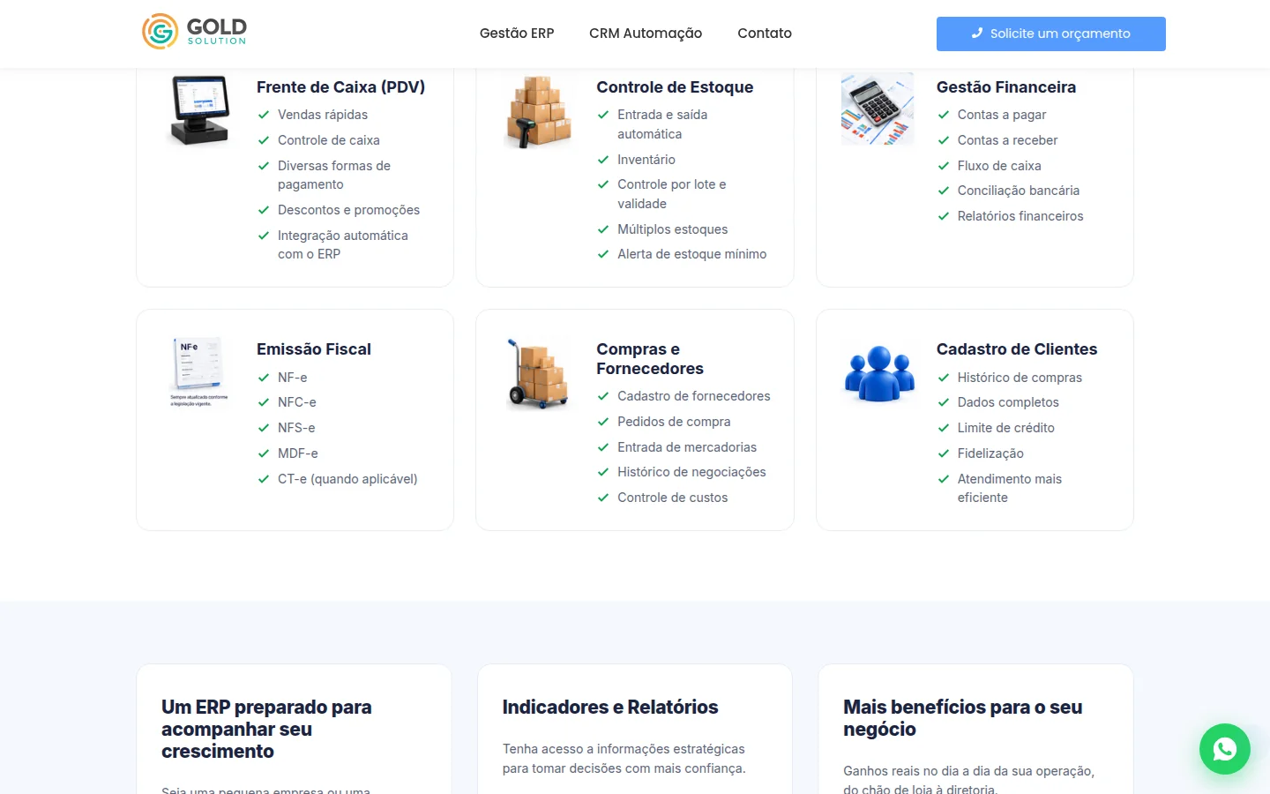
Task: Click the Frente de Caixa (PDV) heading
Action: click(x=340, y=87)
